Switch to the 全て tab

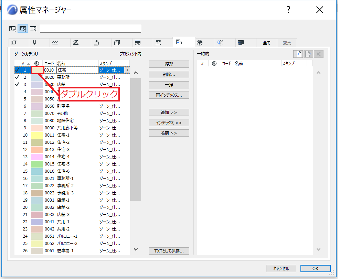(x=266, y=43)
